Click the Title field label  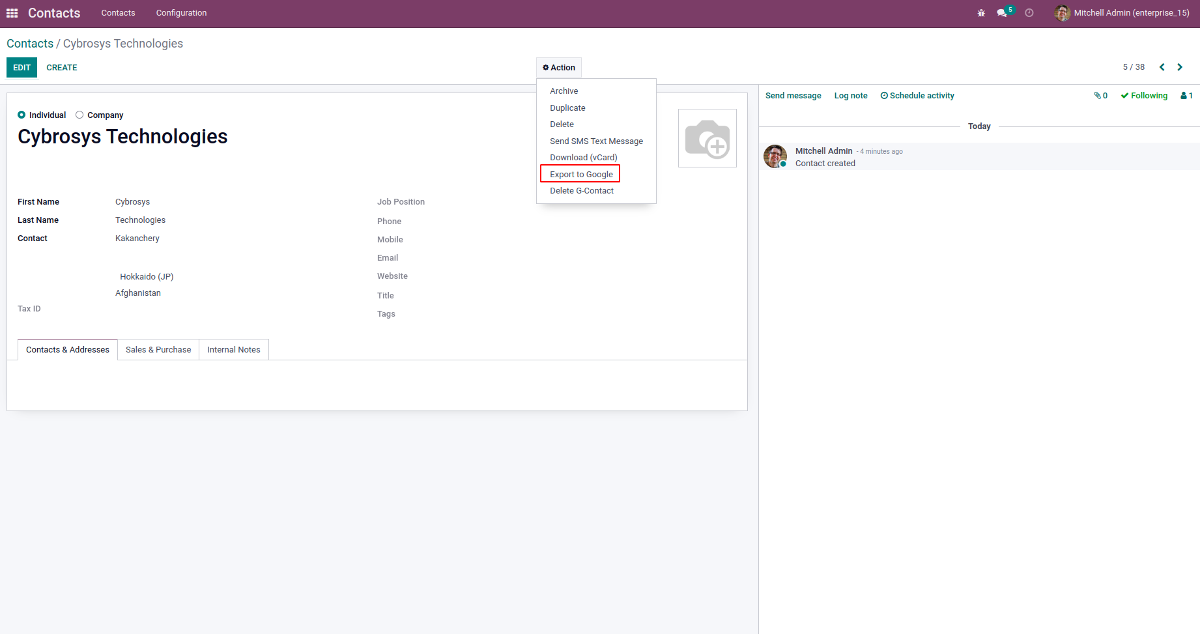[x=386, y=296]
